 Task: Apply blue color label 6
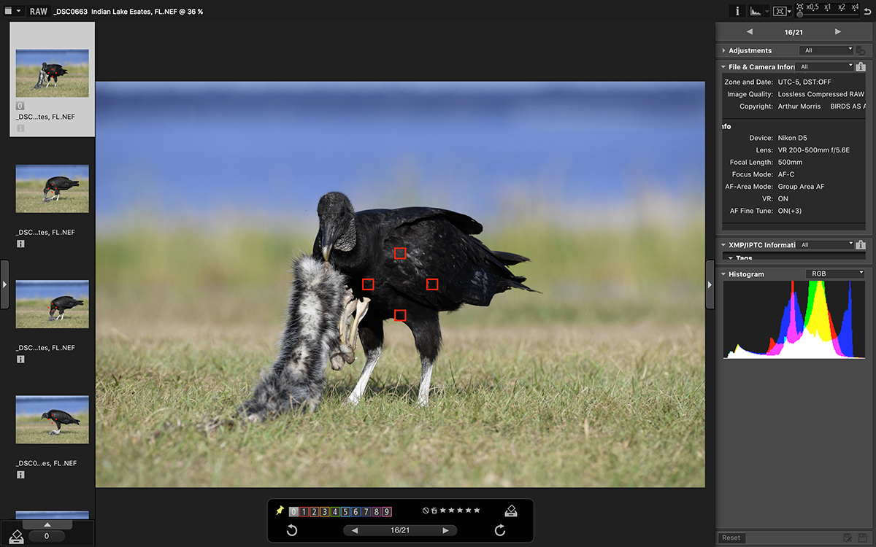click(356, 511)
